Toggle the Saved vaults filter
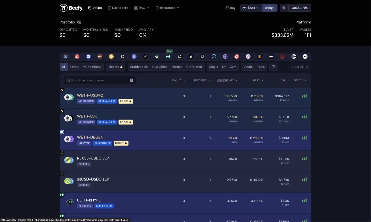The height and width of the screenshot is (222, 371). coord(74,67)
